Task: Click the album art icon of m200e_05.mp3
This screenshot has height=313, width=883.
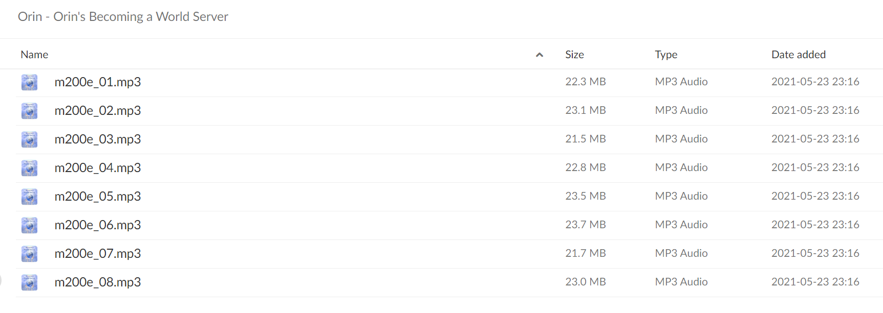Action: click(29, 197)
